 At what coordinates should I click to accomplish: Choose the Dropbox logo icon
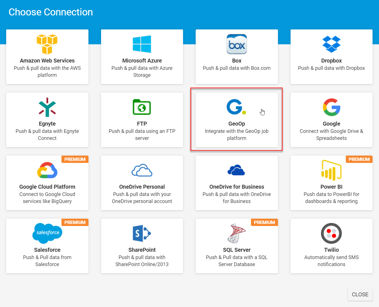pos(332,44)
